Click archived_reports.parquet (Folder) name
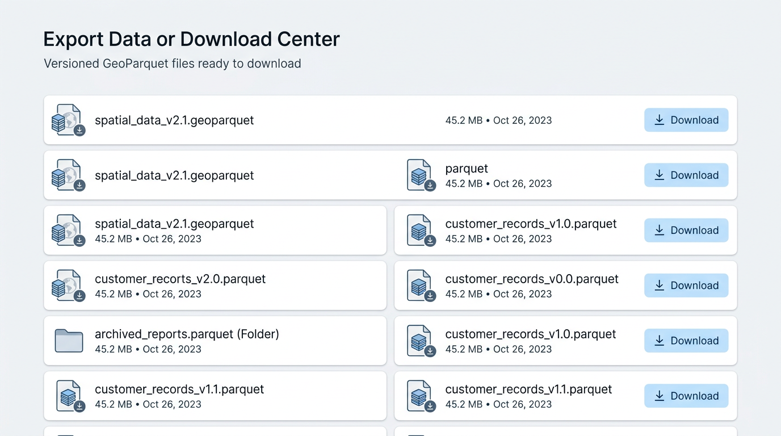The image size is (781, 436). pyautogui.click(x=187, y=334)
